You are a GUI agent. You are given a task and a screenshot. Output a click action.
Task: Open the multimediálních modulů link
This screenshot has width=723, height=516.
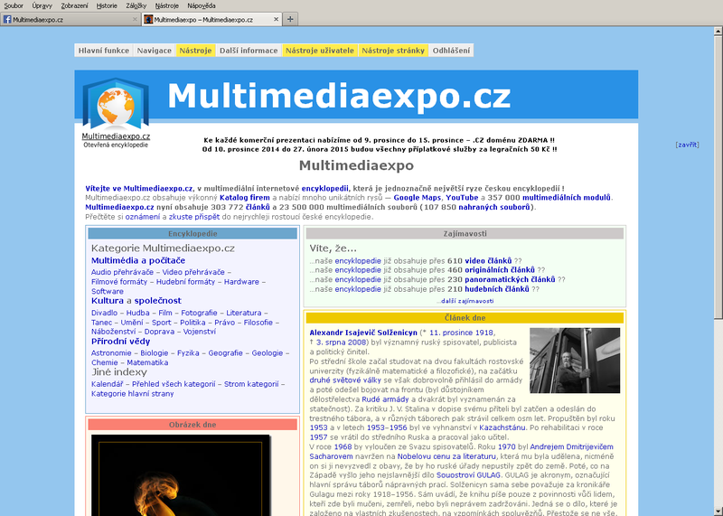pos(567,198)
